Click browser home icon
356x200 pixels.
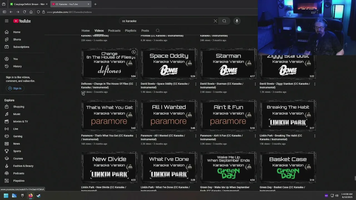click(31, 12)
